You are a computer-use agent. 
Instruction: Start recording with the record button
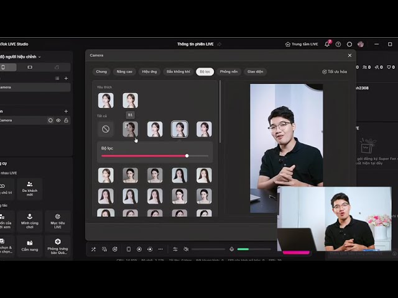139,250
